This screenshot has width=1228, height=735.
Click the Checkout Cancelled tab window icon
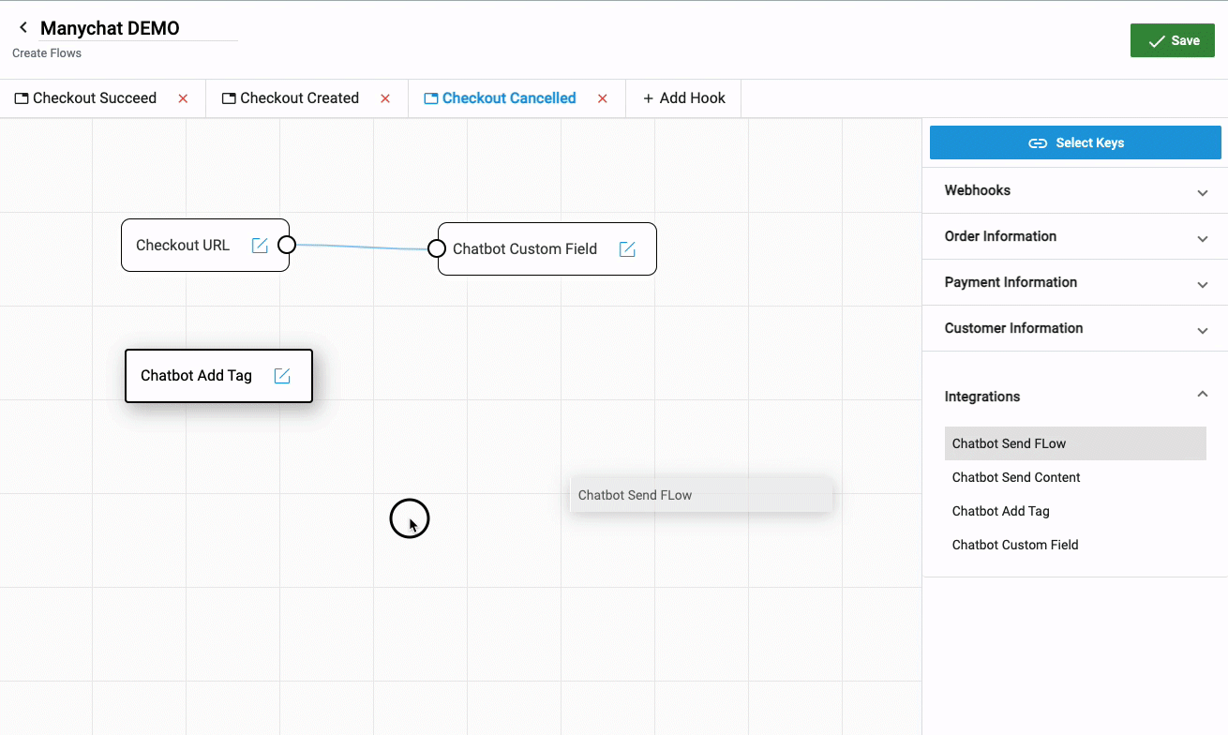click(431, 98)
